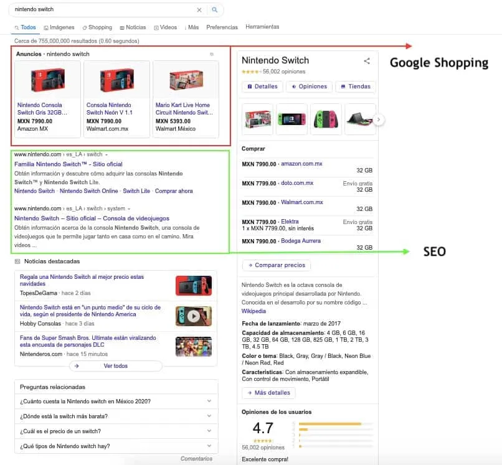Screen dimensions: 502x465
Task: Click the Opiniones button
Action: point(309,87)
